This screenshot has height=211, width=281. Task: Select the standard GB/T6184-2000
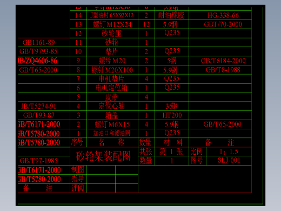[223, 61]
